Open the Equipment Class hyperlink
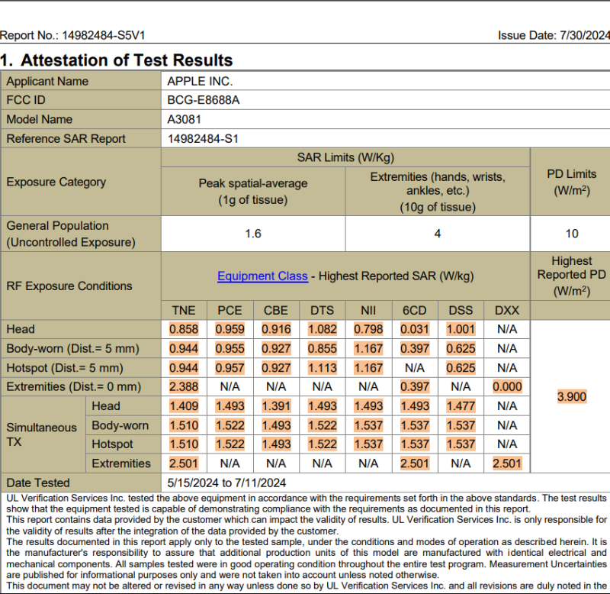This screenshot has width=610, height=594. (262, 276)
